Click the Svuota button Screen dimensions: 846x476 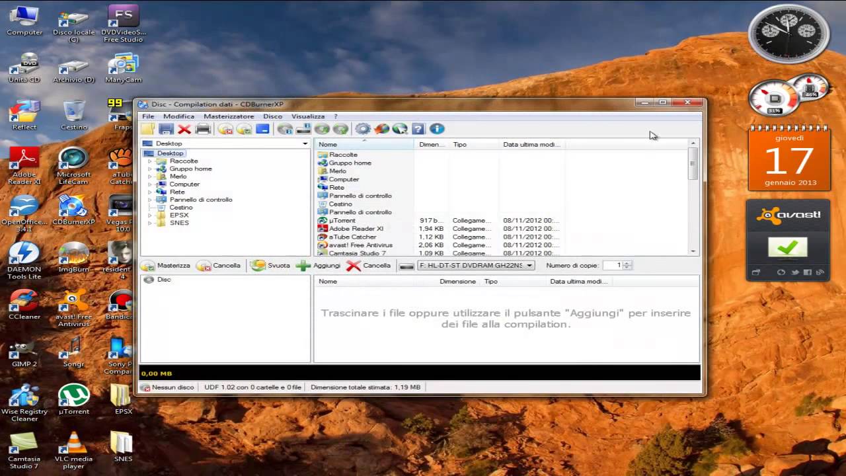click(271, 266)
